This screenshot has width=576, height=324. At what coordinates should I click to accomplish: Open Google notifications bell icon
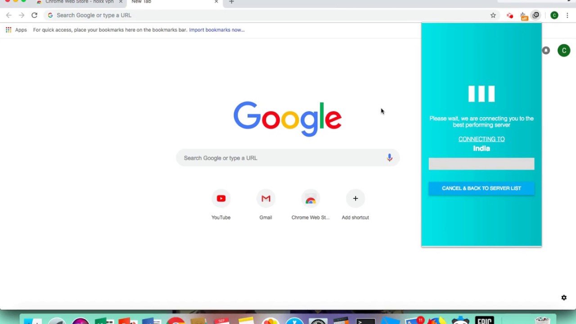546,50
